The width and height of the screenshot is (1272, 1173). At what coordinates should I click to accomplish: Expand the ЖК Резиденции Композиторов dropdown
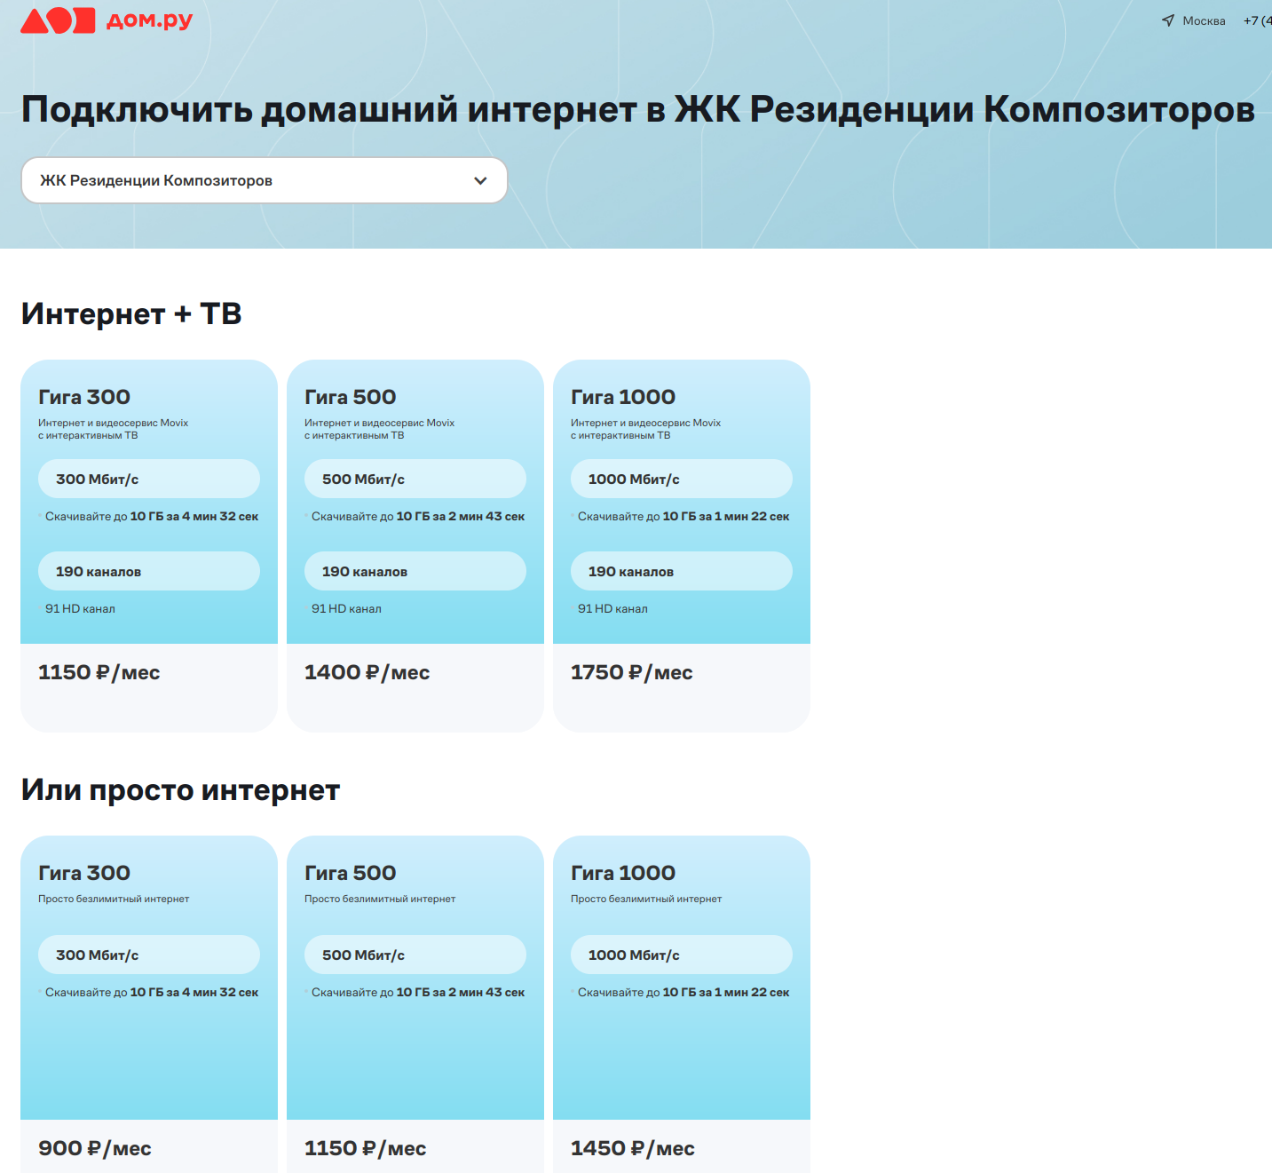click(x=265, y=180)
